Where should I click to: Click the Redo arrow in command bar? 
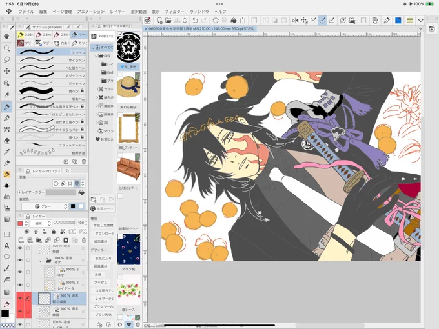click(204, 21)
